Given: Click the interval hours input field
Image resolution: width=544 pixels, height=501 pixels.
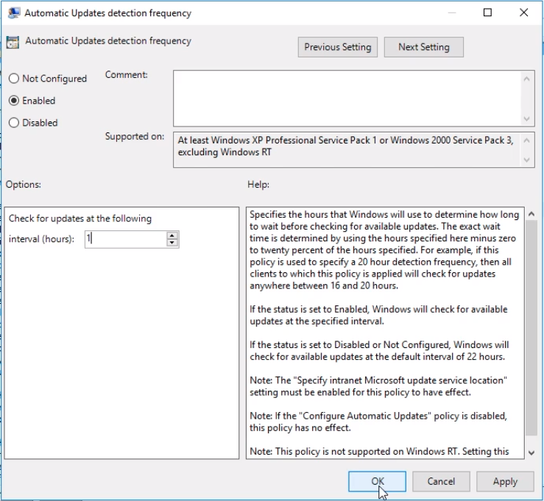Looking at the screenshot, I should coord(126,239).
